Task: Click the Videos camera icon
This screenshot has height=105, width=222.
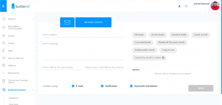Action: coord(4,43)
